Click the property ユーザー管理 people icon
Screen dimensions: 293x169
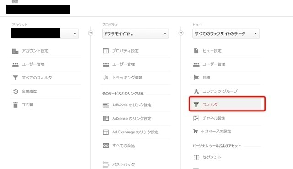(x=106, y=64)
